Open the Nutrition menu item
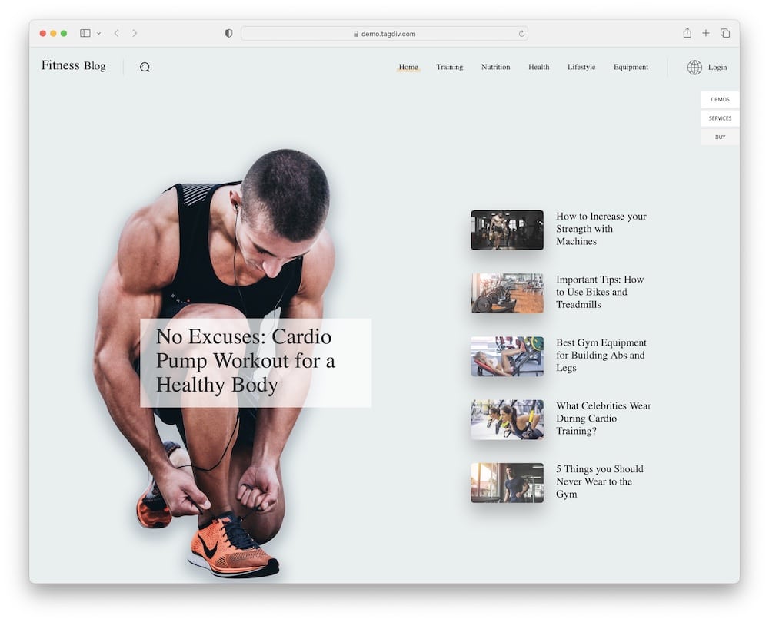The image size is (769, 622). 495,67
